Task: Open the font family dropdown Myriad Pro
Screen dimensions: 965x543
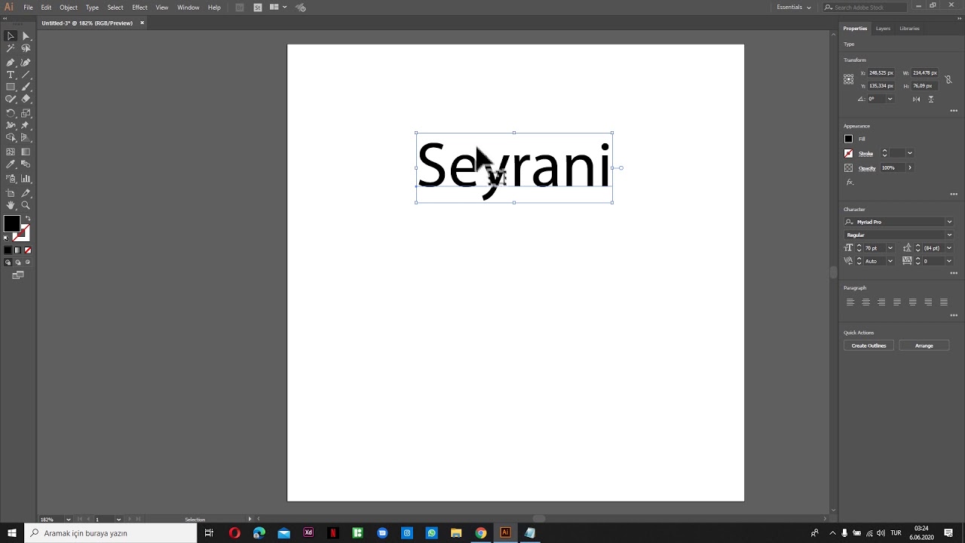Action: coord(949,222)
